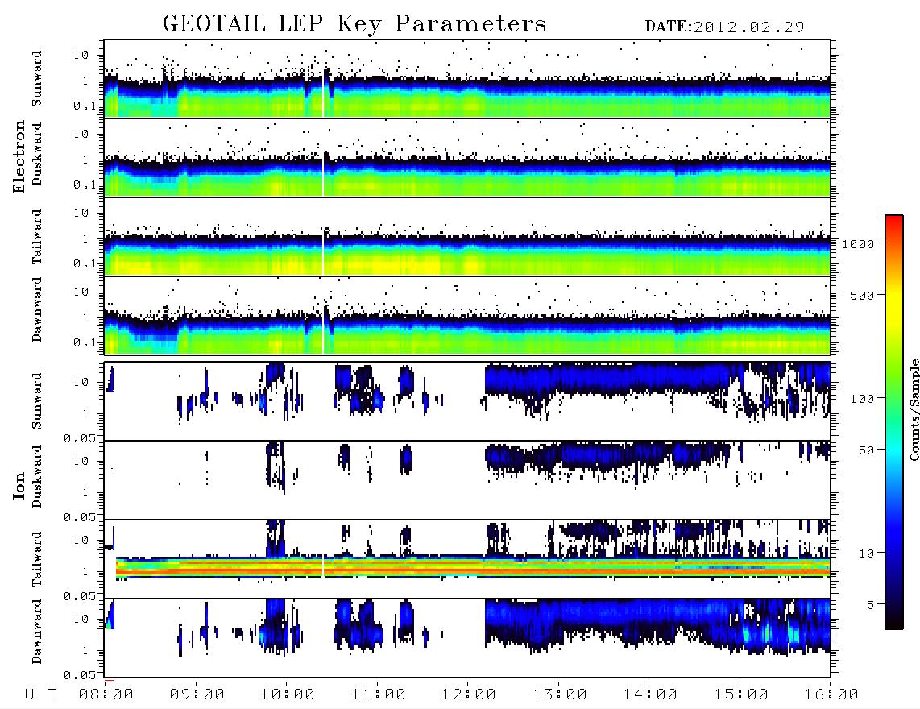Click the 14:00 time axis label

pos(650,694)
